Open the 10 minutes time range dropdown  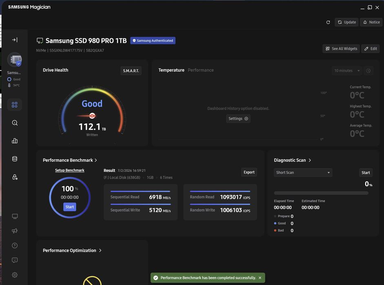(x=347, y=71)
